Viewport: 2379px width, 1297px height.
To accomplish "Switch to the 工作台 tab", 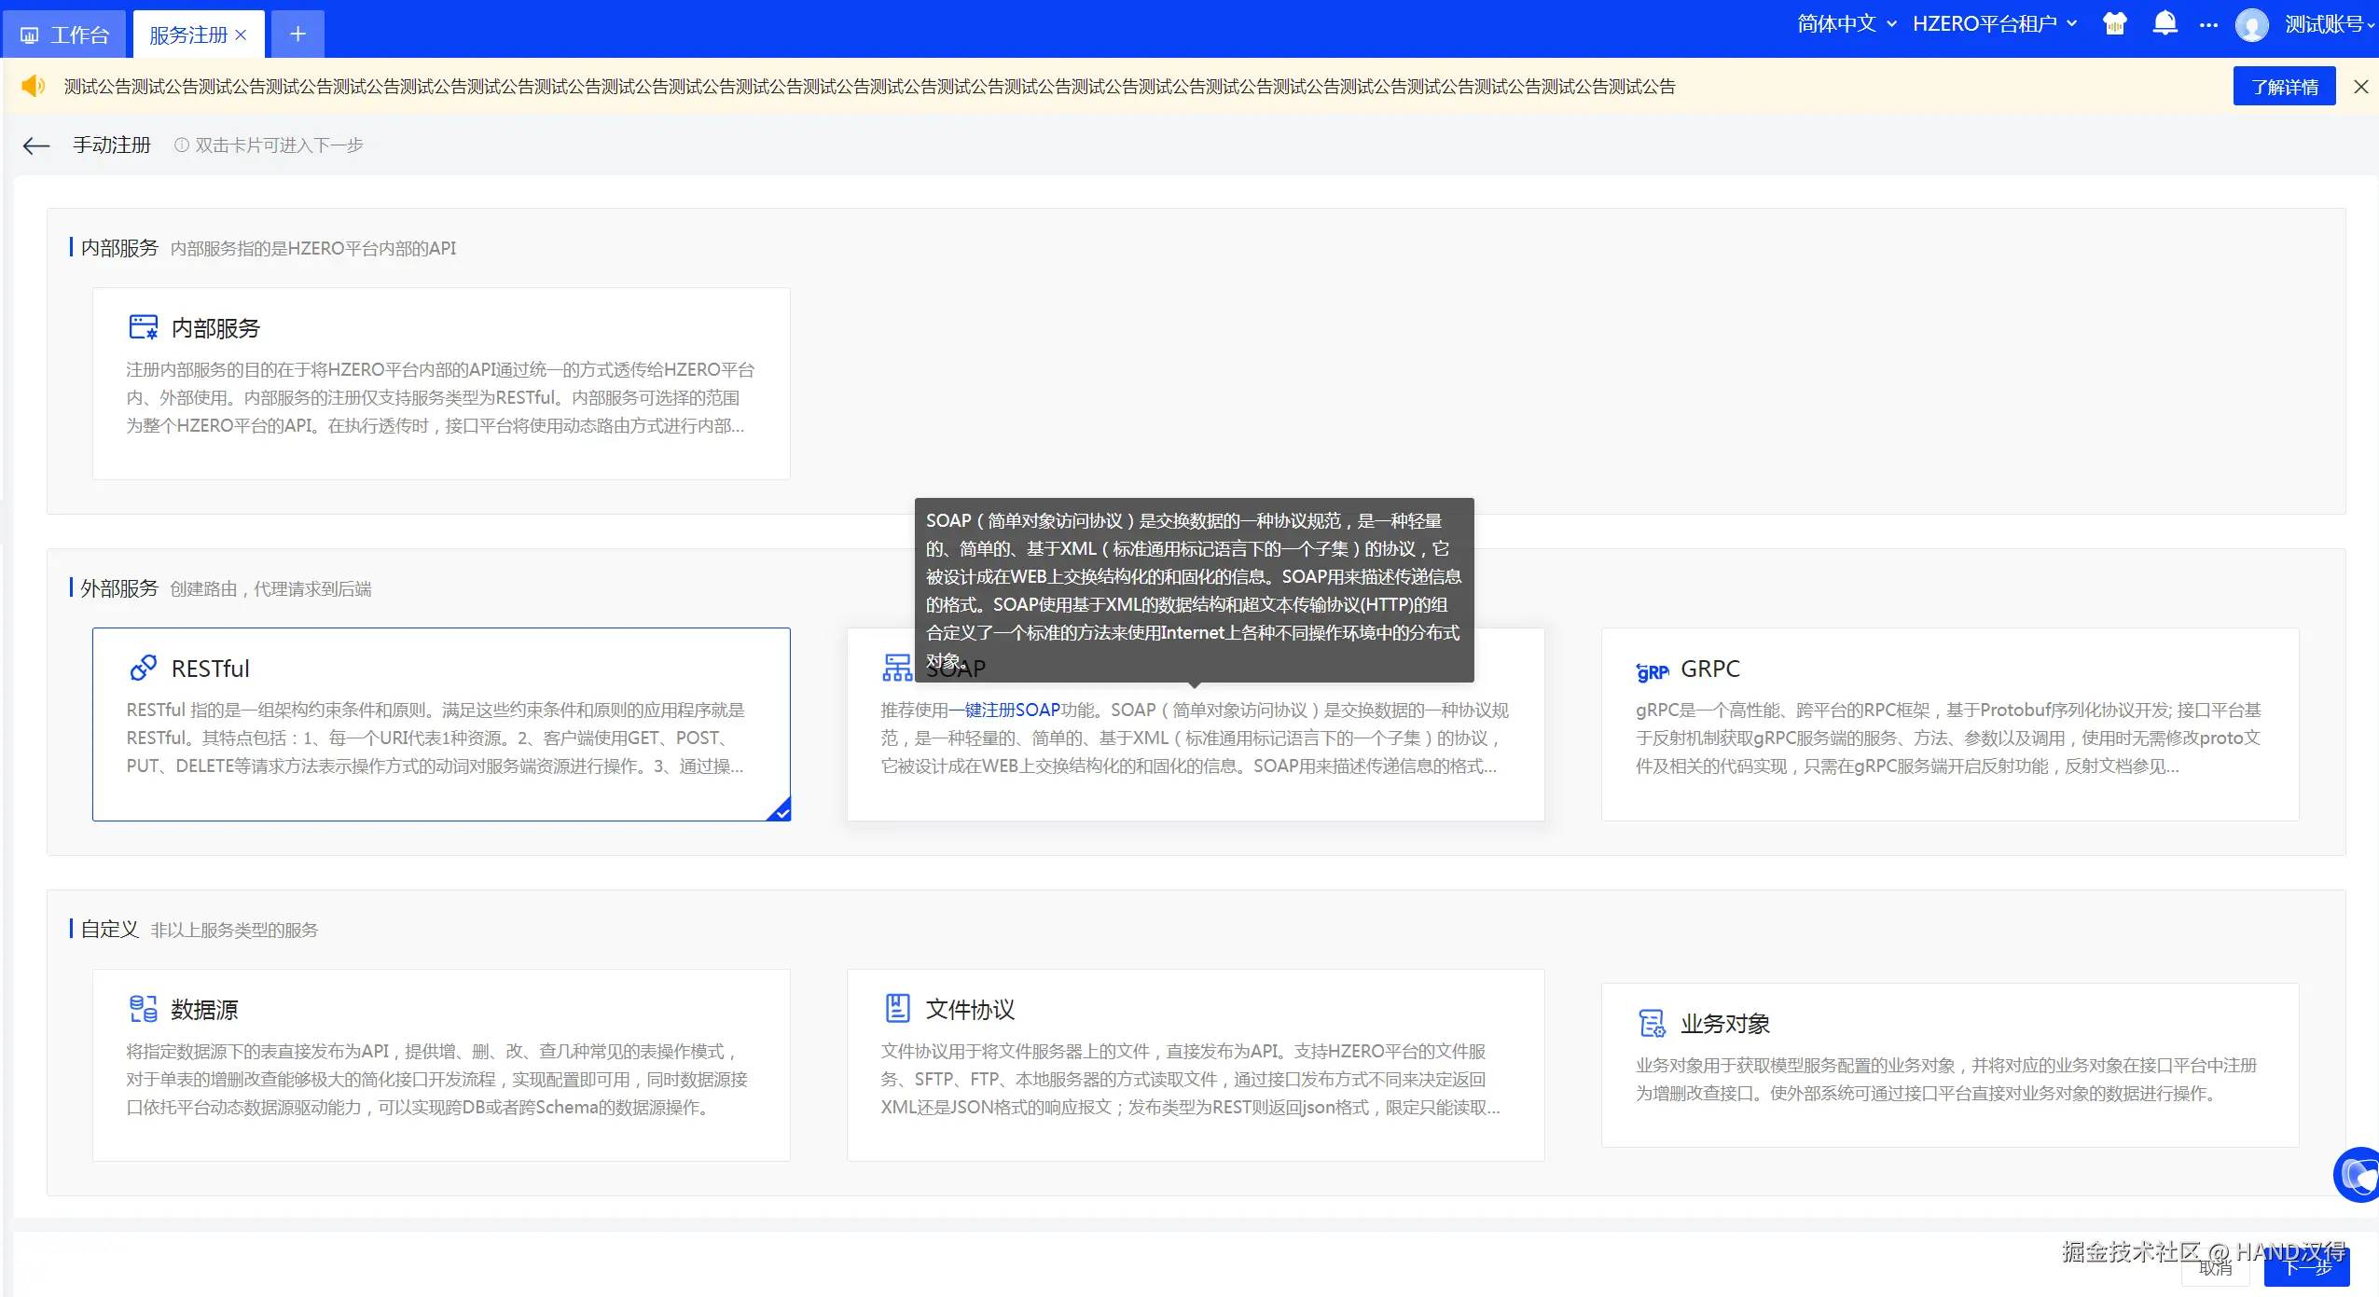I will (65, 35).
